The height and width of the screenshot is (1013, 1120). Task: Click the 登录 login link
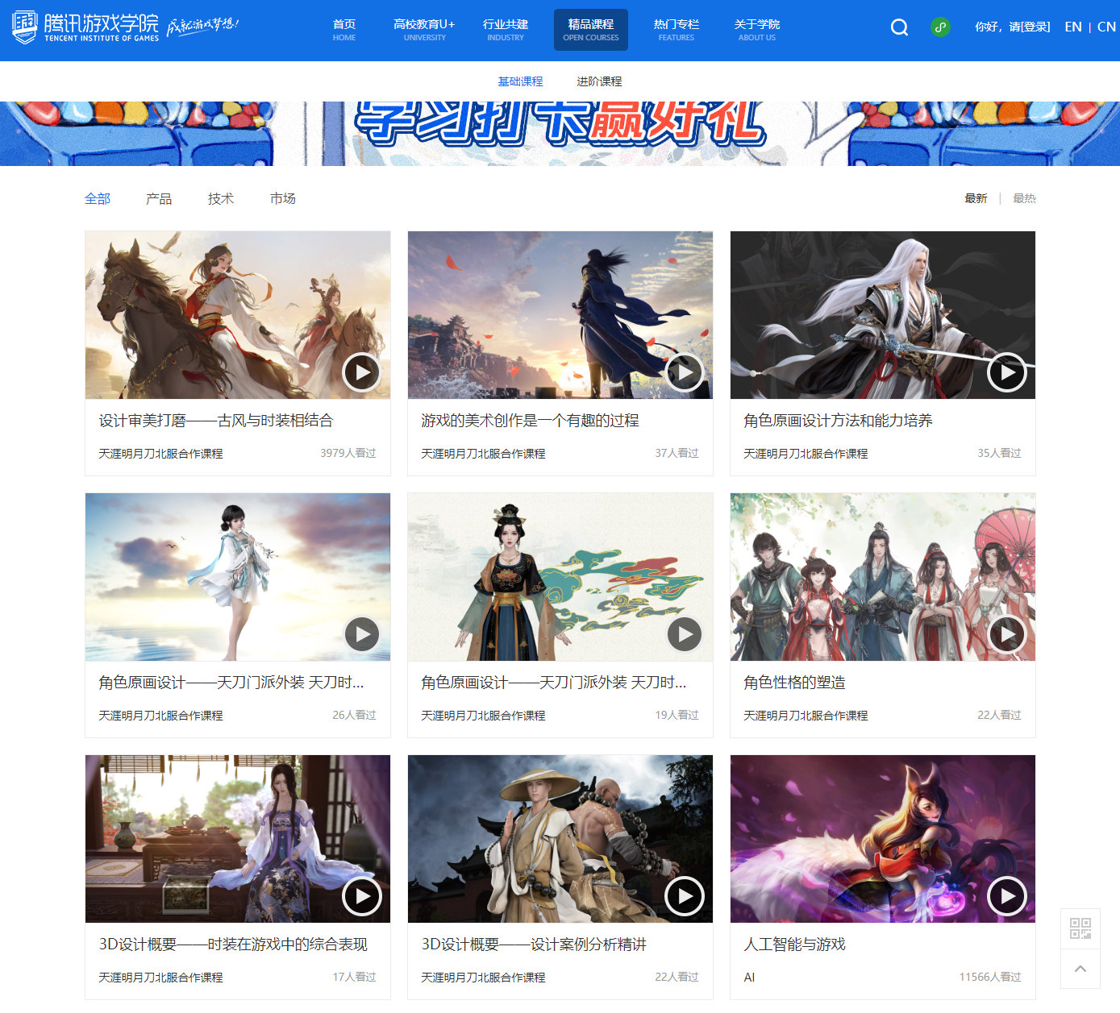pyautogui.click(x=1035, y=27)
